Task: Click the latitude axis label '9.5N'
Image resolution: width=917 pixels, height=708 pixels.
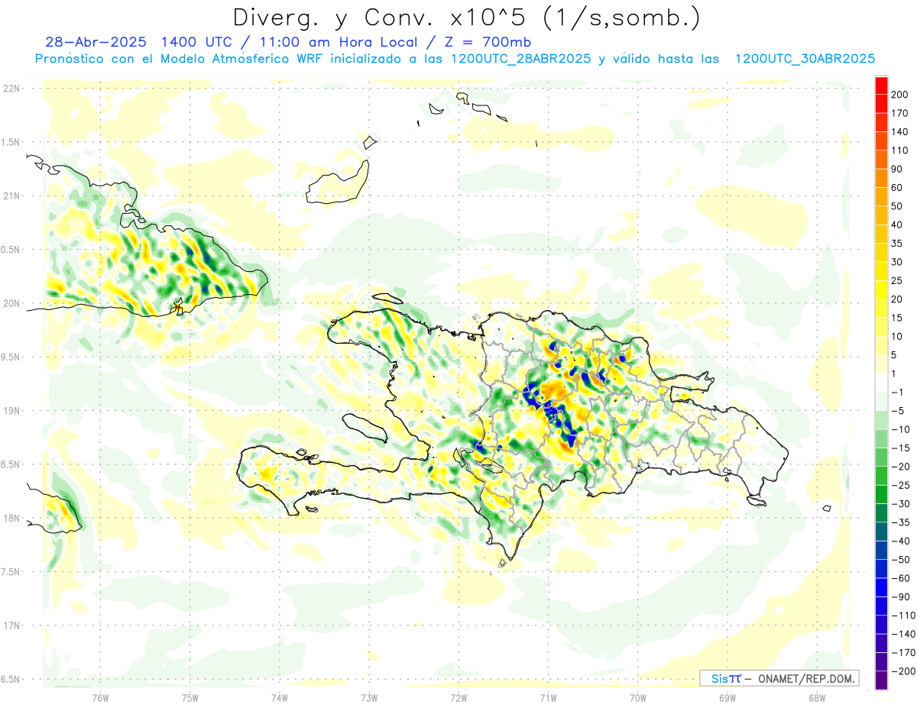Action: click(x=11, y=357)
